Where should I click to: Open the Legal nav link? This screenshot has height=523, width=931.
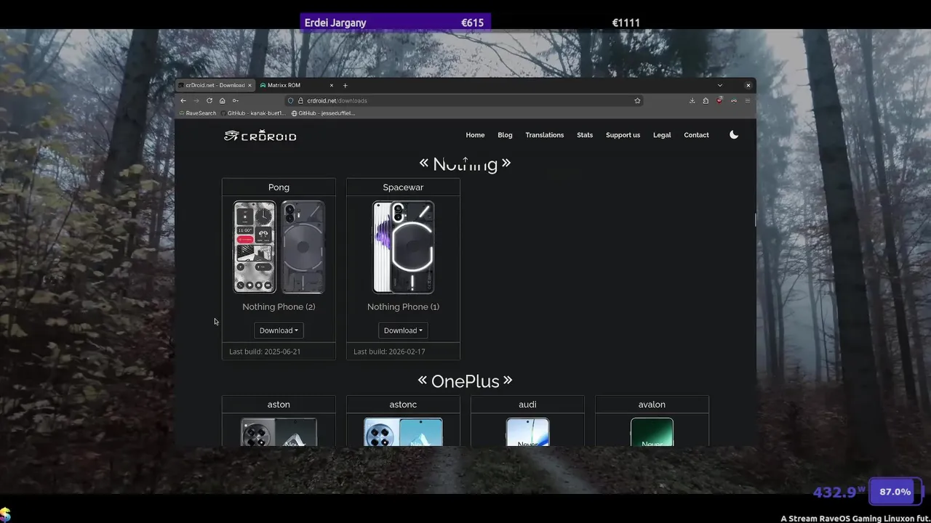coord(662,135)
